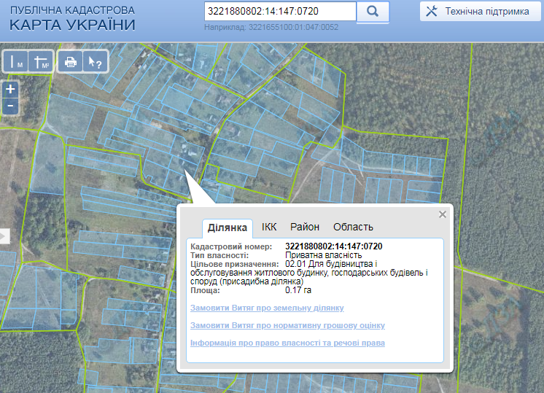Order normative monetary valuation extract link
The image size is (544, 393).
tap(287, 325)
